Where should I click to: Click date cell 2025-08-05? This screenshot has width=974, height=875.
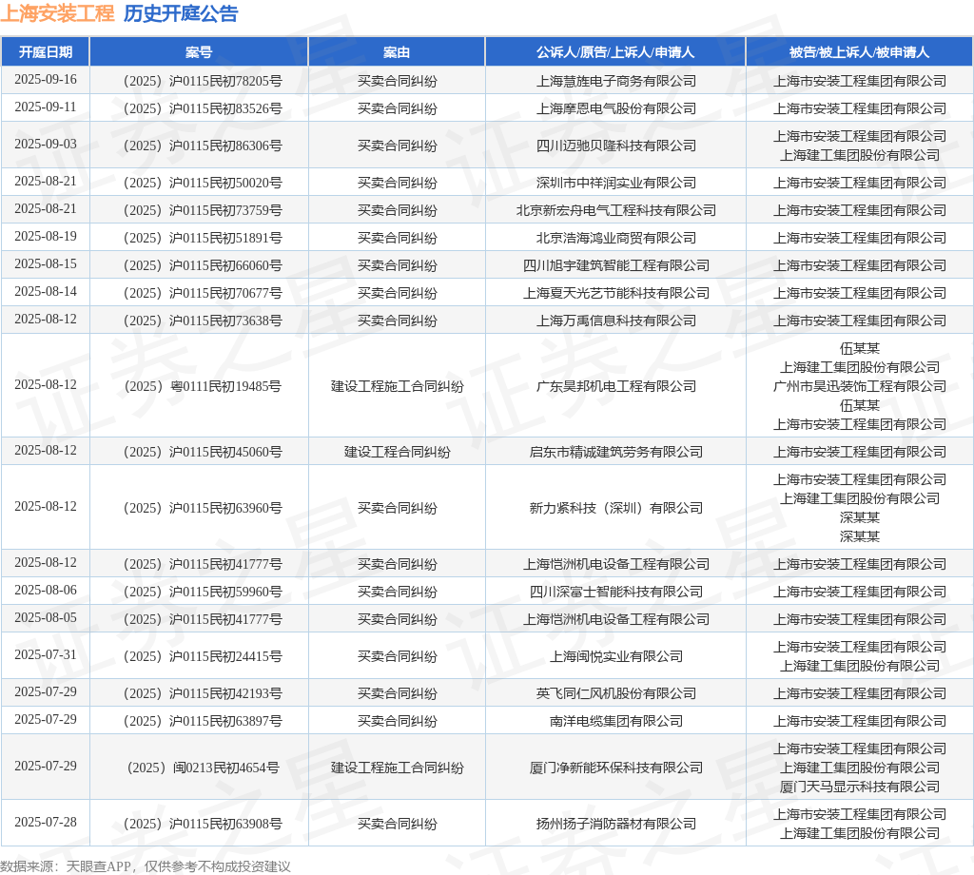(46, 618)
